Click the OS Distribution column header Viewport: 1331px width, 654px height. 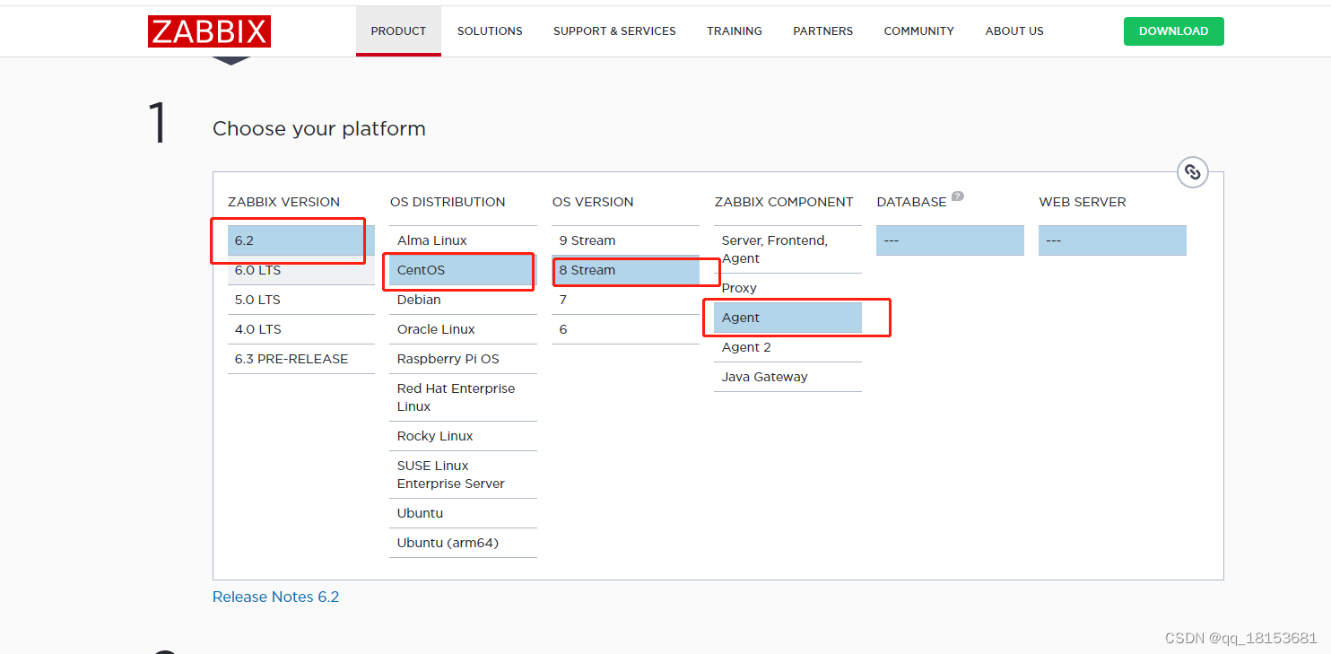[448, 202]
